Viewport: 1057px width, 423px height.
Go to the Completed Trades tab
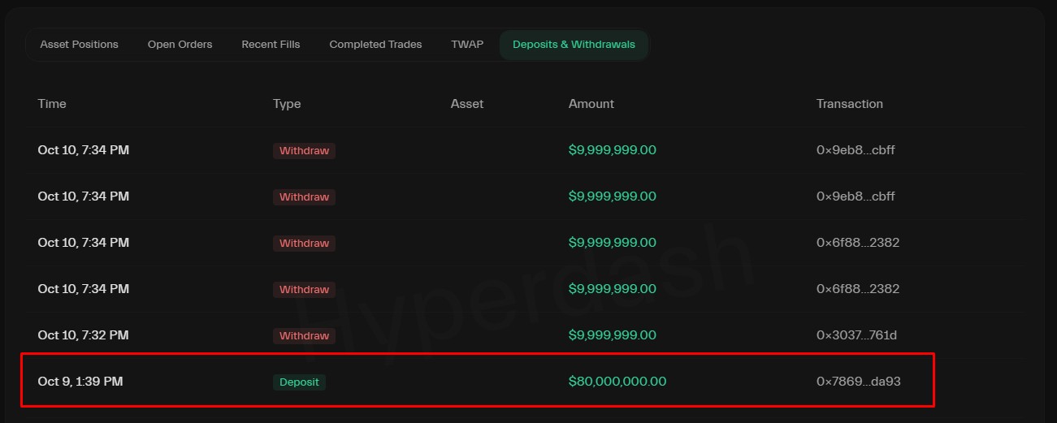375,45
